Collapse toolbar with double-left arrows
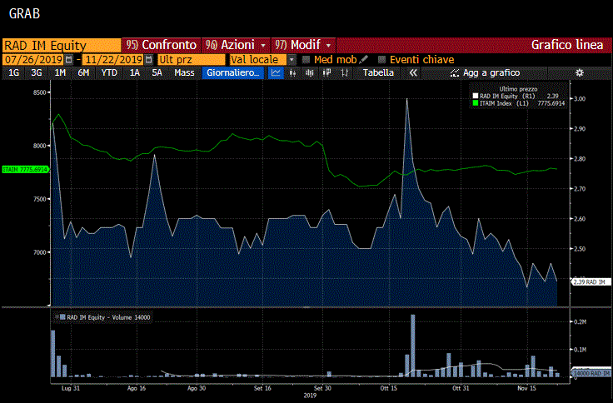This screenshot has height=403, width=613. (x=412, y=73)
